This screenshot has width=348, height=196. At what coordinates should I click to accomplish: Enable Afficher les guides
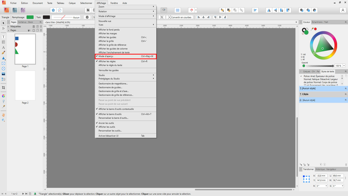pyautogui.click(x=126, y=37)
